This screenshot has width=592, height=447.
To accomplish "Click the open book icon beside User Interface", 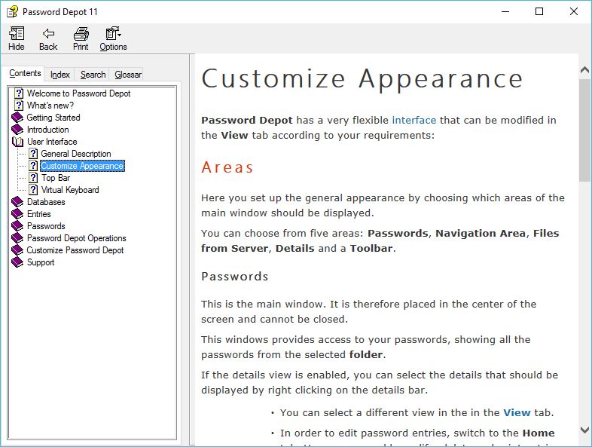I will [x=17, y=142].
